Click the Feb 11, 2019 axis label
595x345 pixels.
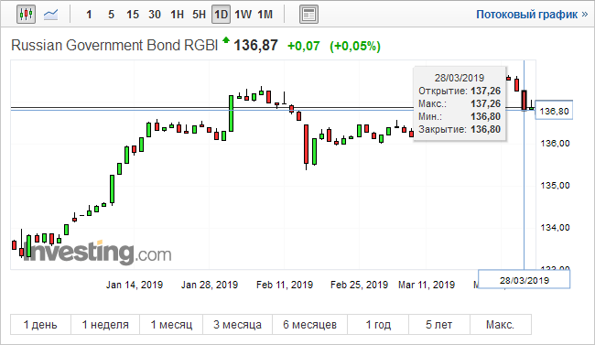pos(285,285)
